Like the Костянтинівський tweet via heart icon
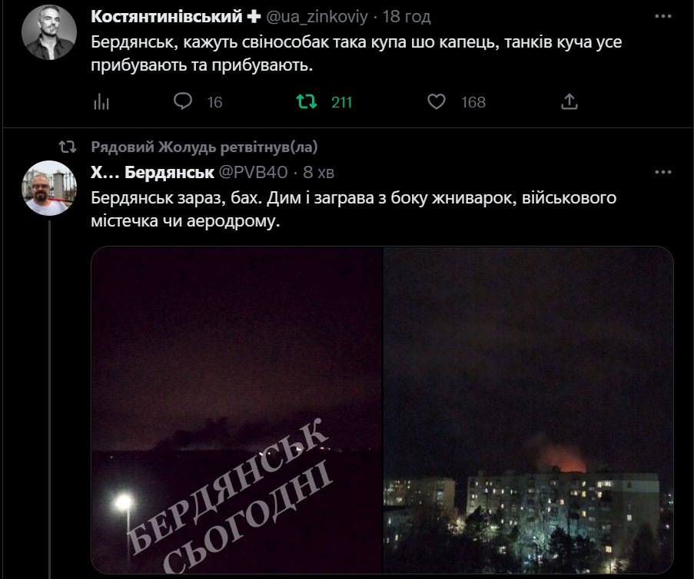This screenshot has height=579, width=694. [437, 101]
